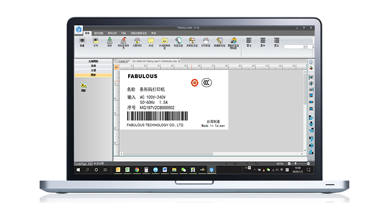Open the Calculator taskbar icon
Image resolution: width=389 pixels, height=218 pixels.
click(x=146, y=170)
